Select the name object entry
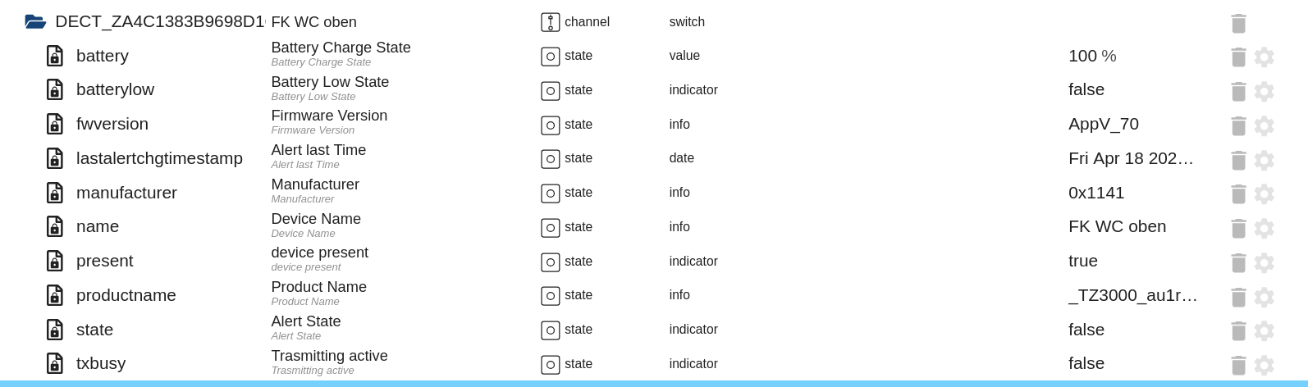This screenshot has width=1308, height=387. tap(98, 226)
